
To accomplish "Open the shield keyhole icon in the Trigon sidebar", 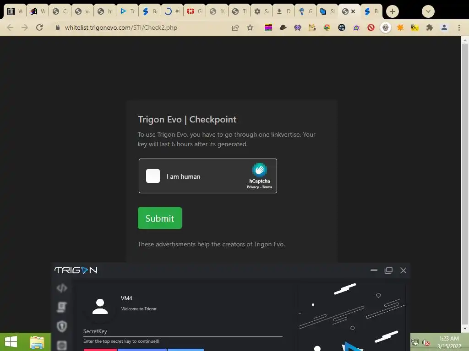I will (x=62, y=326).
